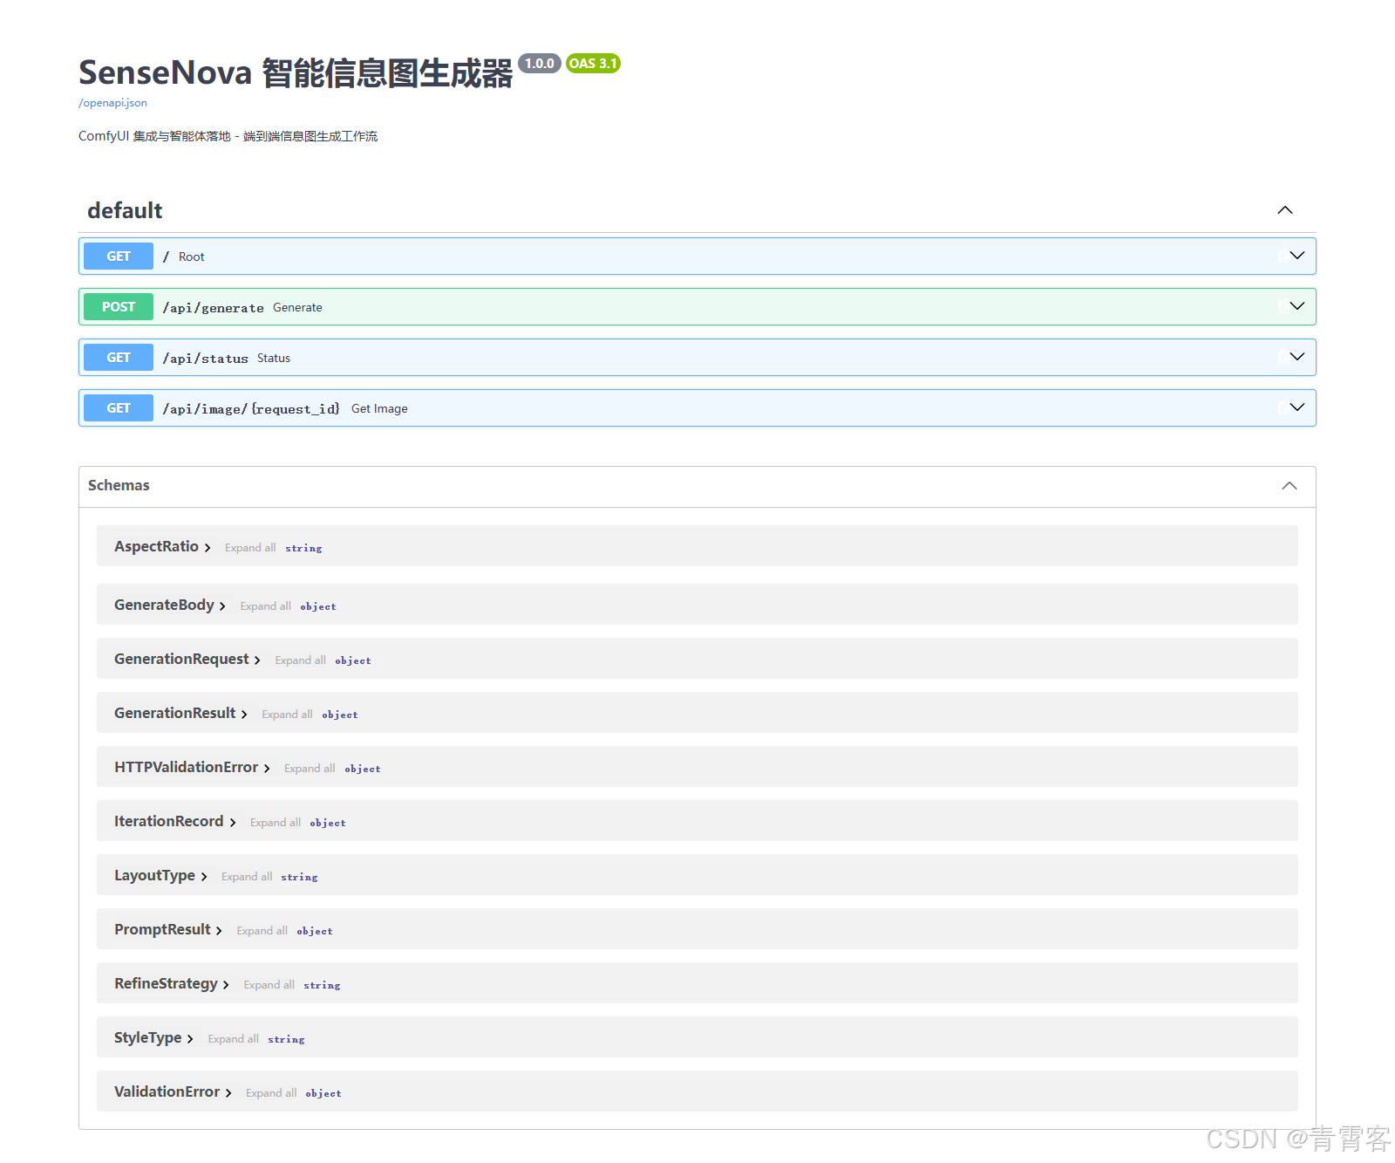Expand the StyleType schema
Image resolution: width=1395 pixels, height=1163 pixels.
[x=153, y=1038]
